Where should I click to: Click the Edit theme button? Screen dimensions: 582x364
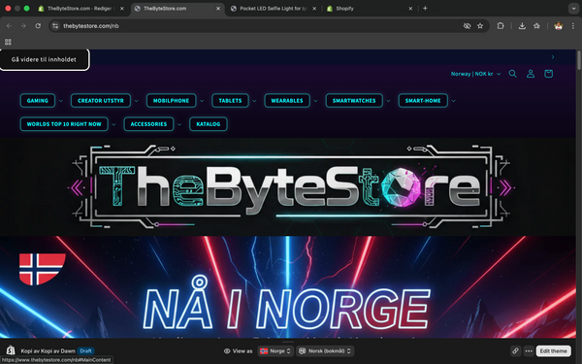pos(553,350)
